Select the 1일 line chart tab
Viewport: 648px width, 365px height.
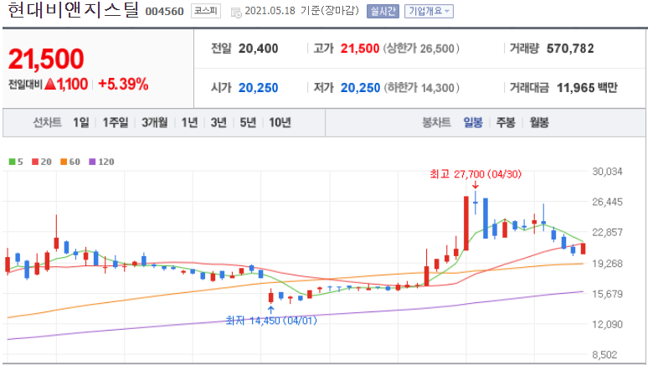(81, 122)
